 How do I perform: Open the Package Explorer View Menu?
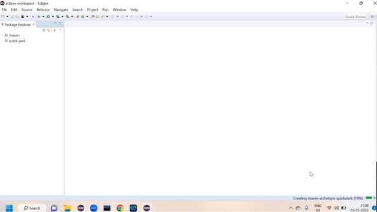[60, 30]
